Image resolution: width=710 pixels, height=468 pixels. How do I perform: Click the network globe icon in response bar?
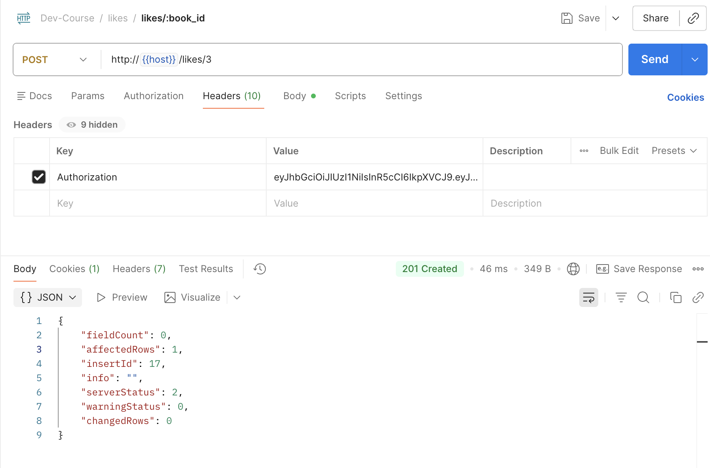pyautogui.click(x=573, y=269)
